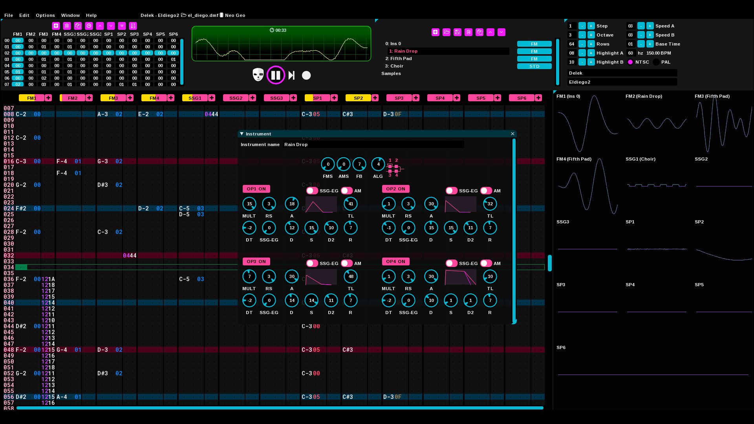Open an instrument using the folder icon

click(x=447, y=32)
